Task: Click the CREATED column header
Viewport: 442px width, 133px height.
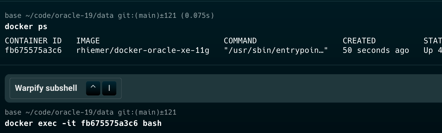Action: pos(359,41)
